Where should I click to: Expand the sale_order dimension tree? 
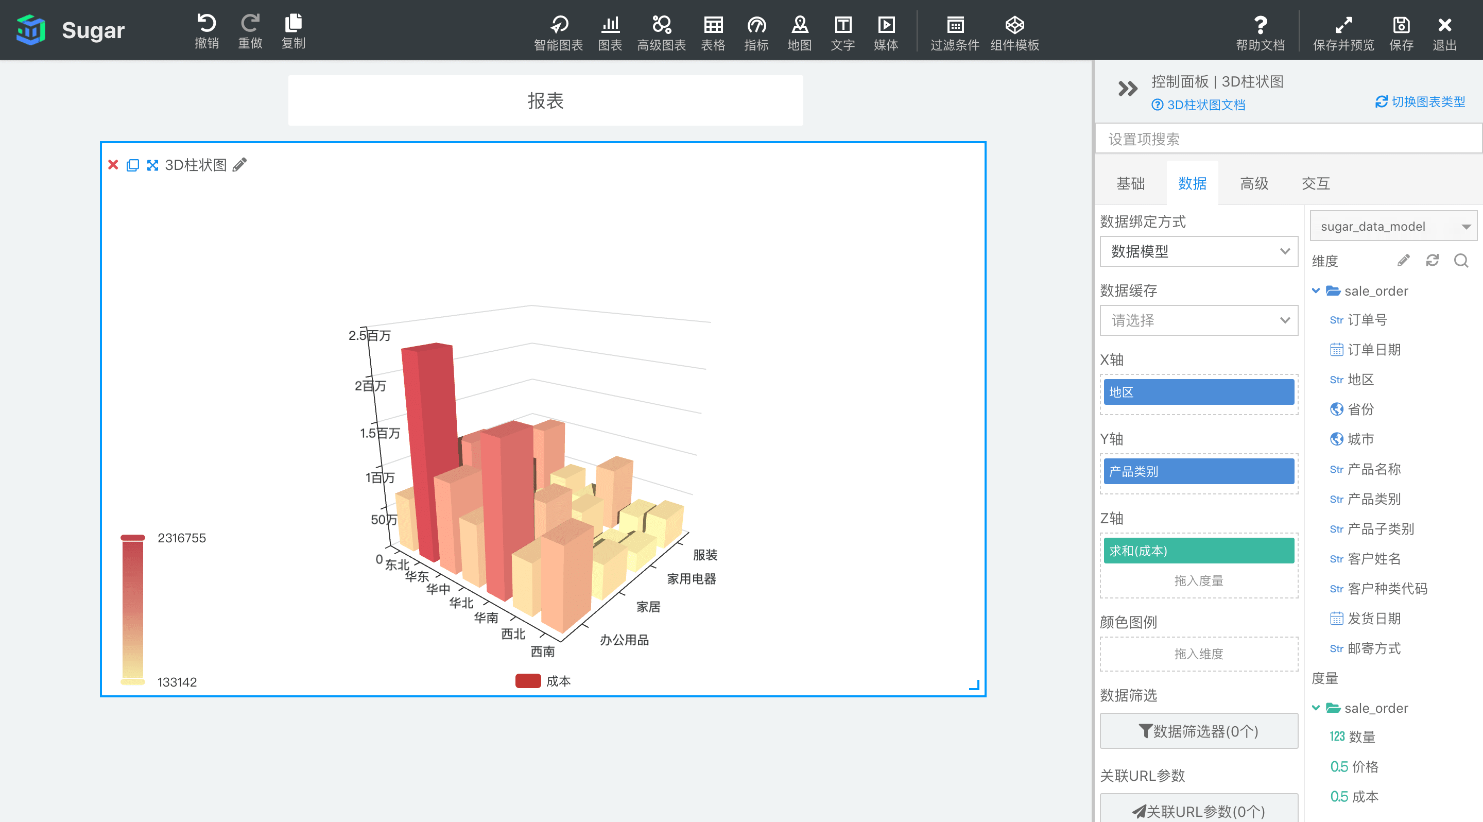pyautogui.click(x=1314, y=290)
